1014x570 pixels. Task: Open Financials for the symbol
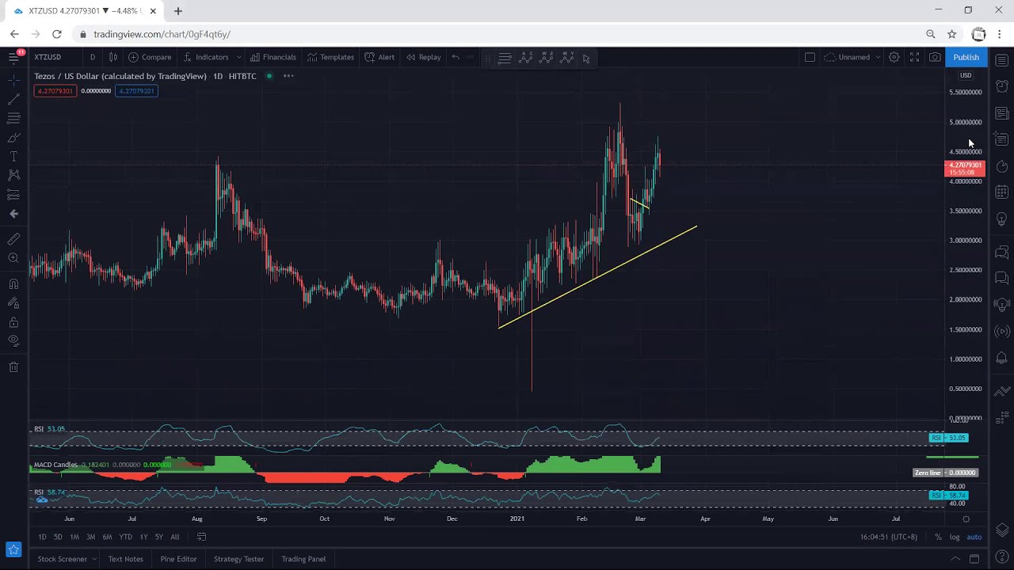(x=273, y=57)
